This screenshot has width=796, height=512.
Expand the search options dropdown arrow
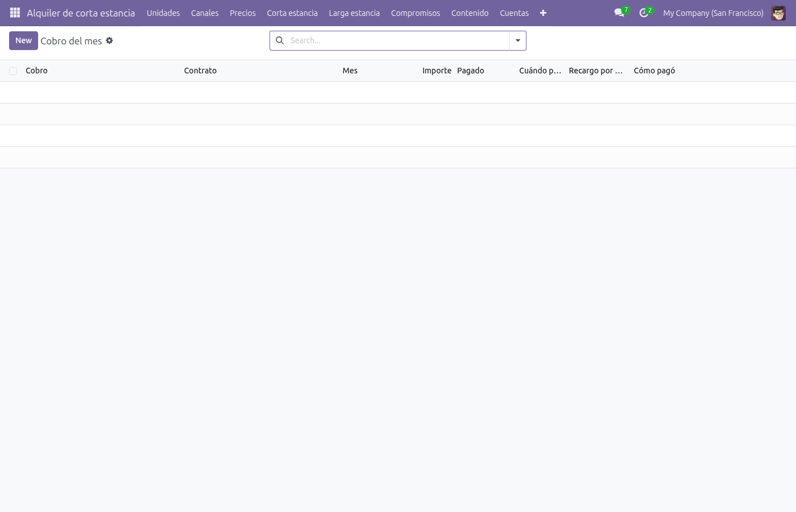coord(518,40)
